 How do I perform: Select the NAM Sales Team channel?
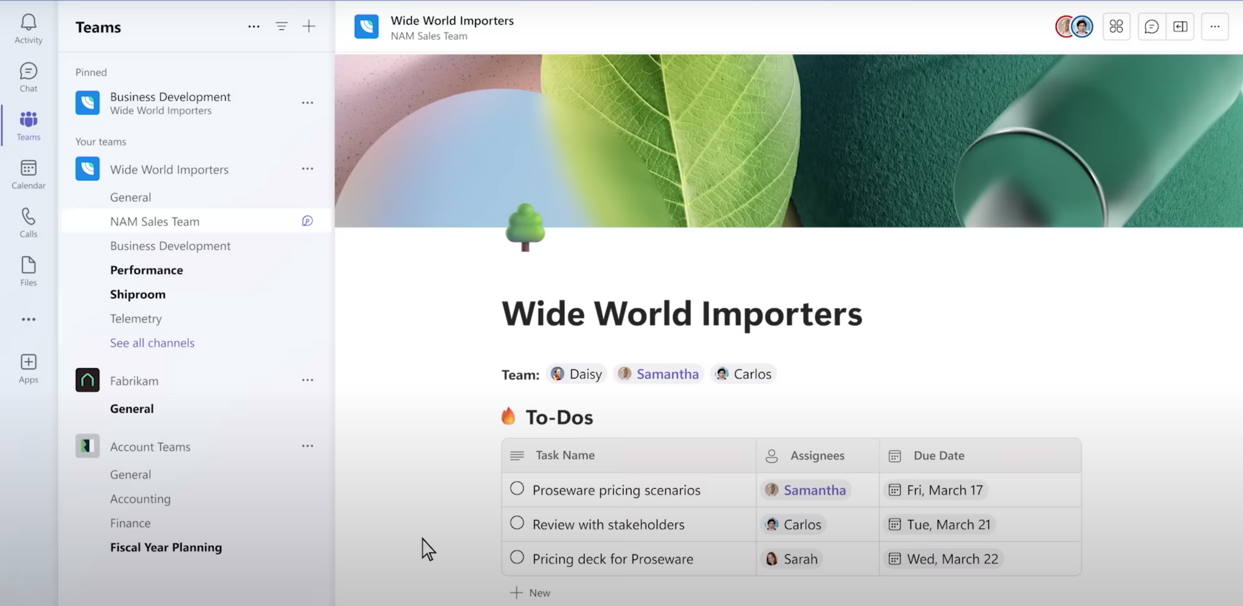pos(196,221)
